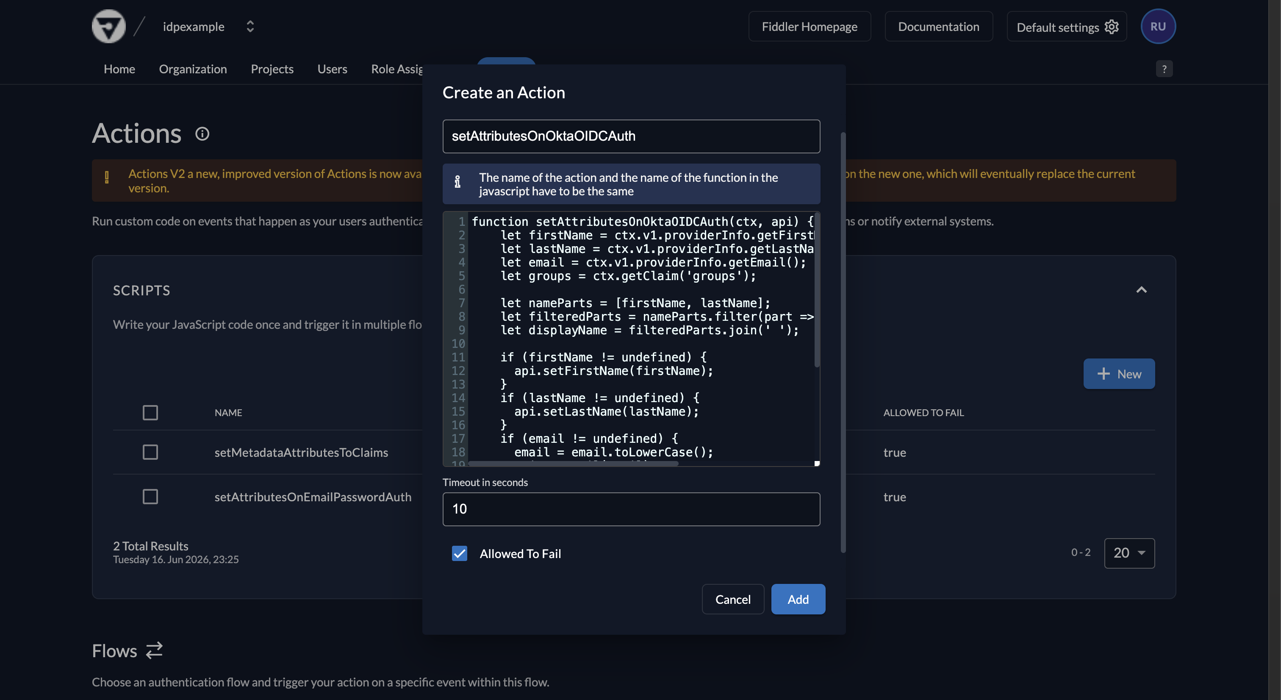The image size is (1281, 700).
Task: Click the Default settings button
Action: (x=1066, y=26)
